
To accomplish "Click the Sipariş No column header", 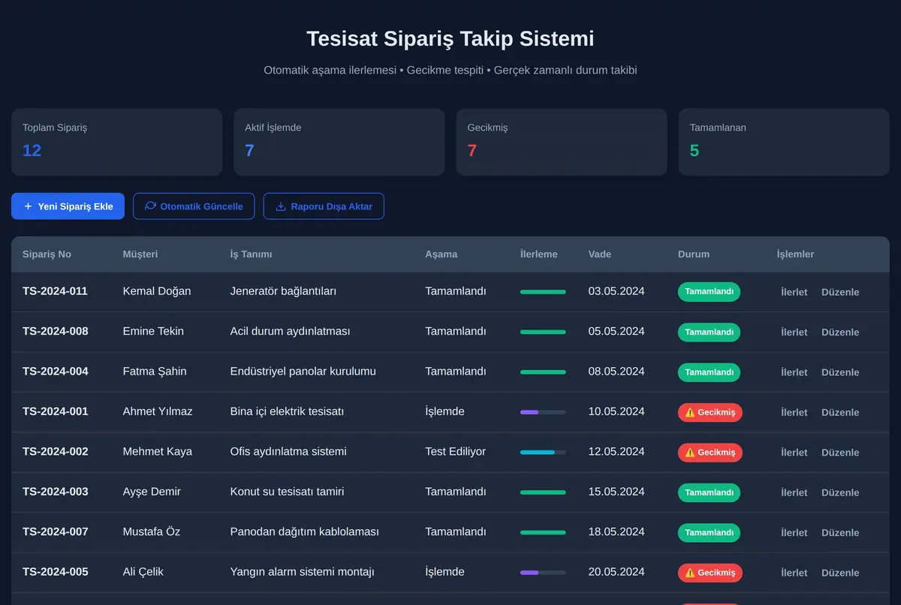I will 47,254.
